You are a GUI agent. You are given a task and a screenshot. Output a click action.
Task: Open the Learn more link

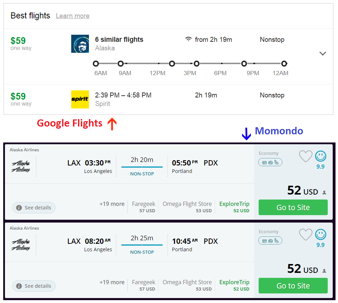[x=72, y=16]
